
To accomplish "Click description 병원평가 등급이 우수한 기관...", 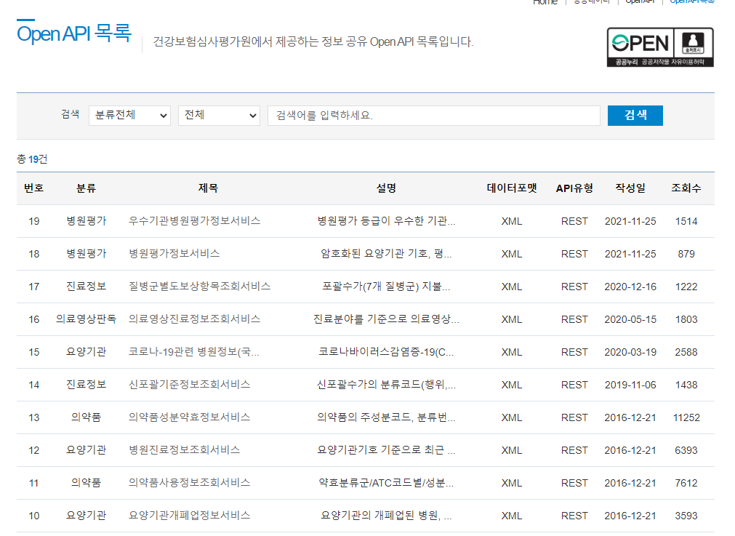I will pos(386,221).
